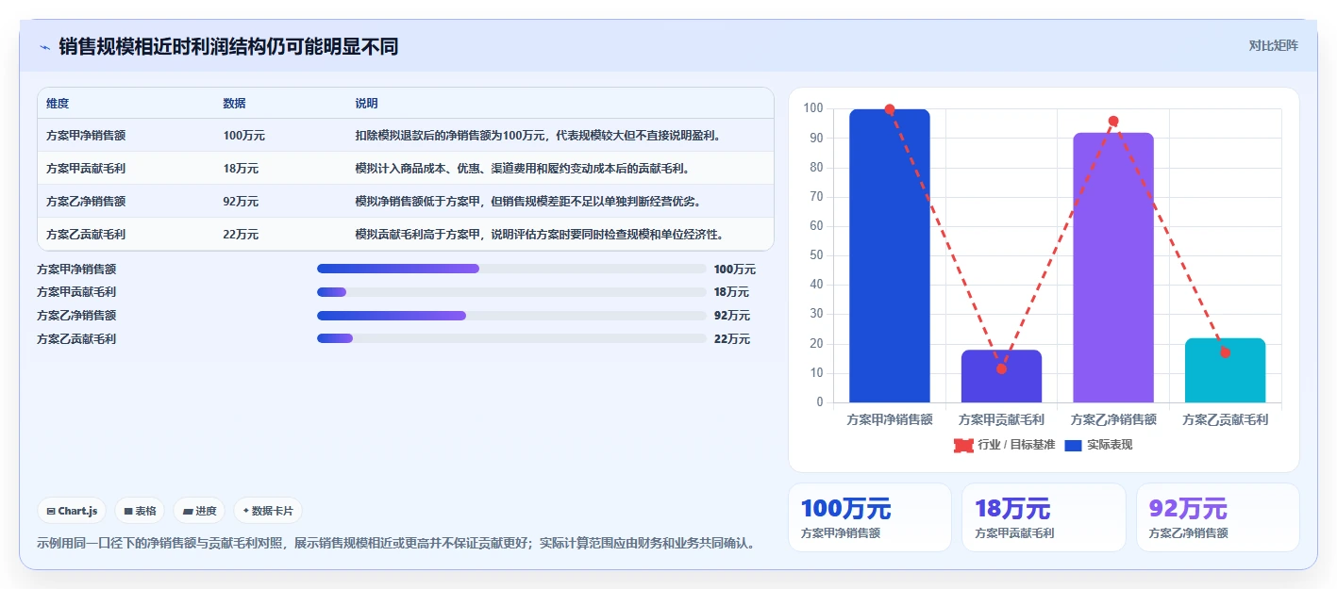Click the 方案乙净销售额 progress bar

[511, 316]
